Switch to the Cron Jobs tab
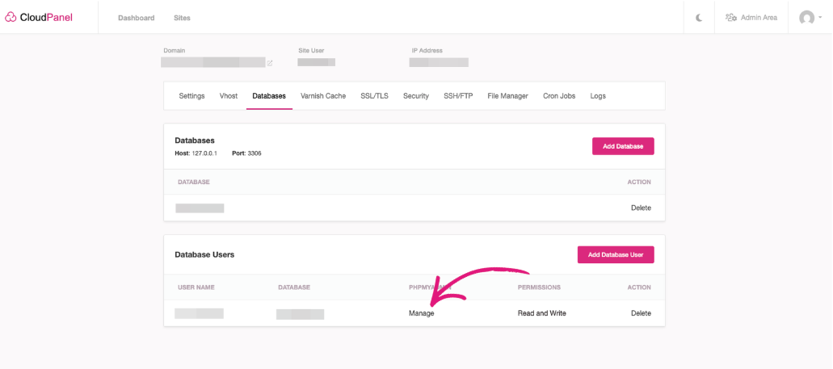 559,96
